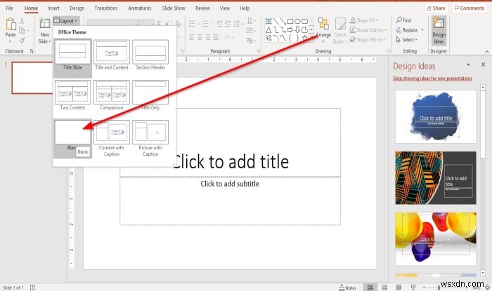The width and height of the screenshot is (492, 291).
Task: Choose the Picture with Caption layout
Action: tap(150, 138)
